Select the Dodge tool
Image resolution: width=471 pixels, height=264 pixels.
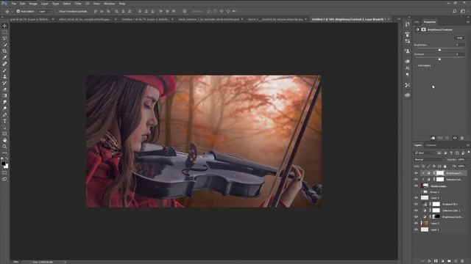pyautogui.click(x=4, y=109)
